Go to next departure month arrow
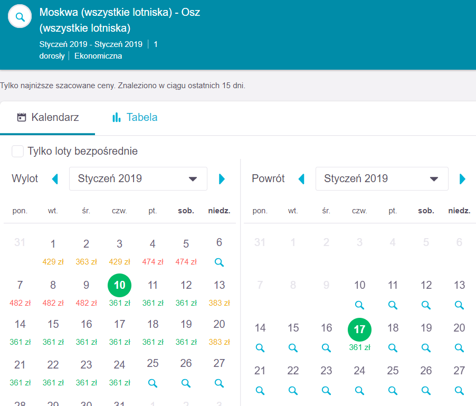476x406 pixels. click(222, 179)
